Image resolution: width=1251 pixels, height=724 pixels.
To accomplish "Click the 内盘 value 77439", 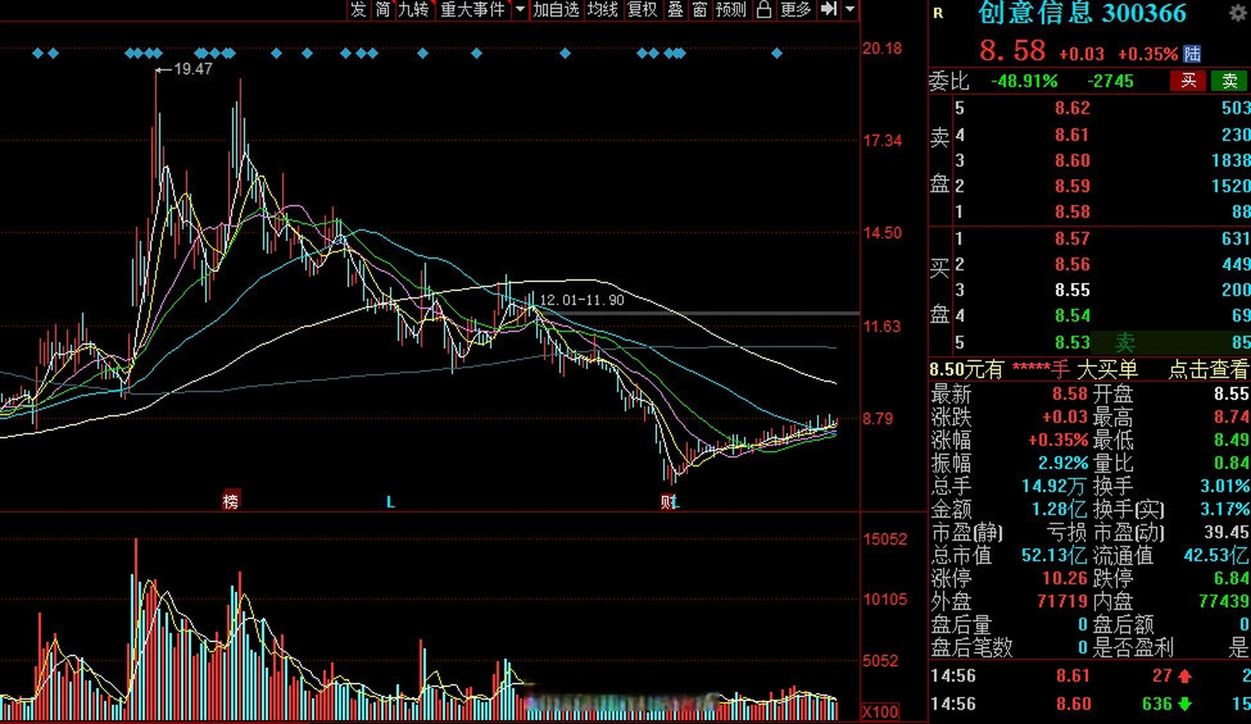I will point(1224,601).
